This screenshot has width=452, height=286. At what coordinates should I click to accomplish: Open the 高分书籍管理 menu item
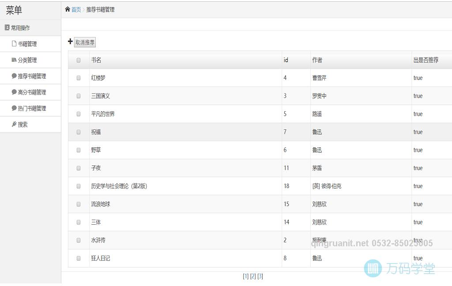[32, 92]
